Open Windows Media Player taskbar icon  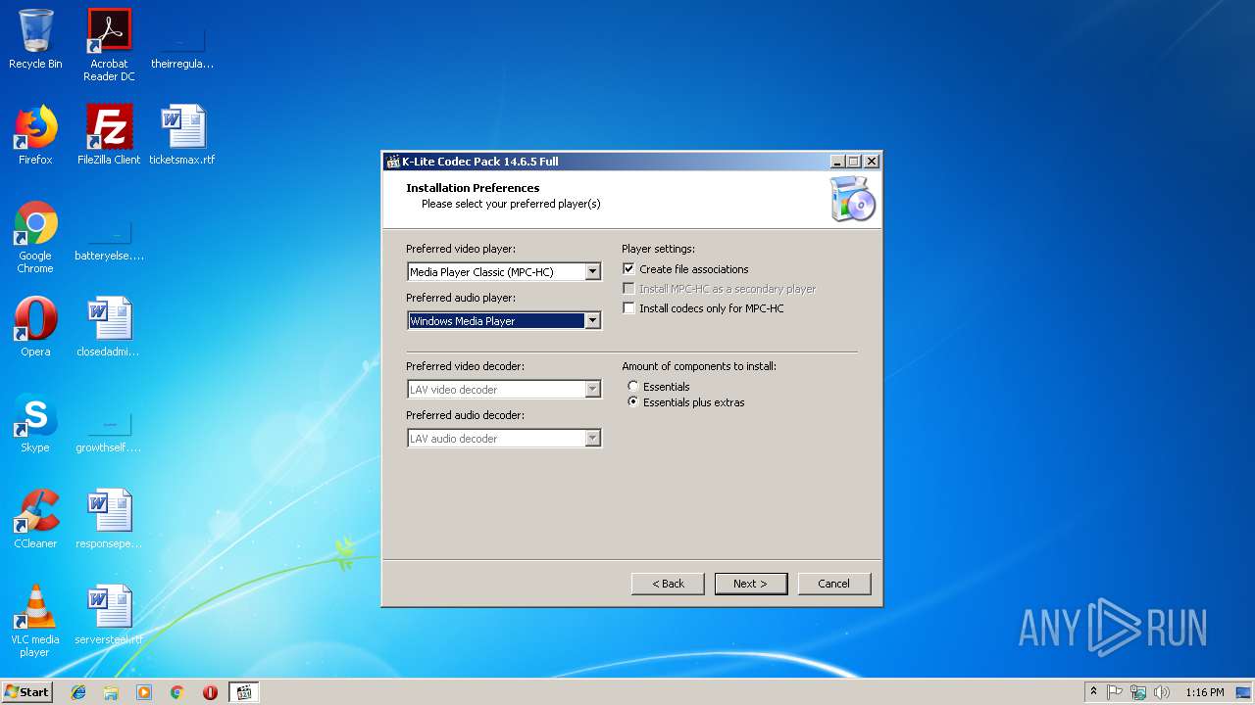point(144,692)
